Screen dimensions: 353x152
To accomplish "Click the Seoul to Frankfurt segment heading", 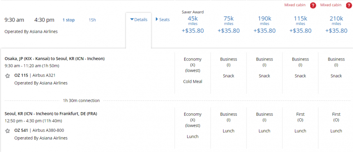I will [x=51, y=114].
